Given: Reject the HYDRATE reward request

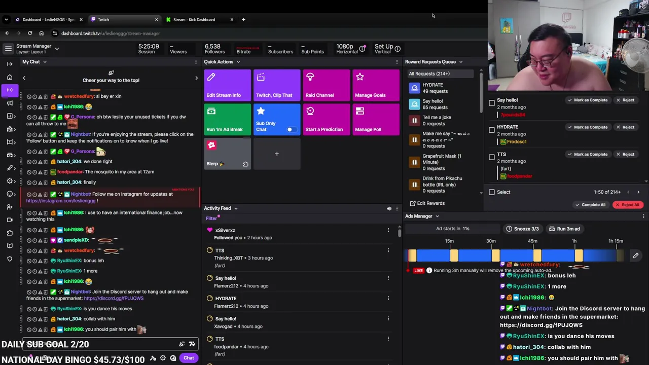Looking at the screenshot, I should [625, 127].
